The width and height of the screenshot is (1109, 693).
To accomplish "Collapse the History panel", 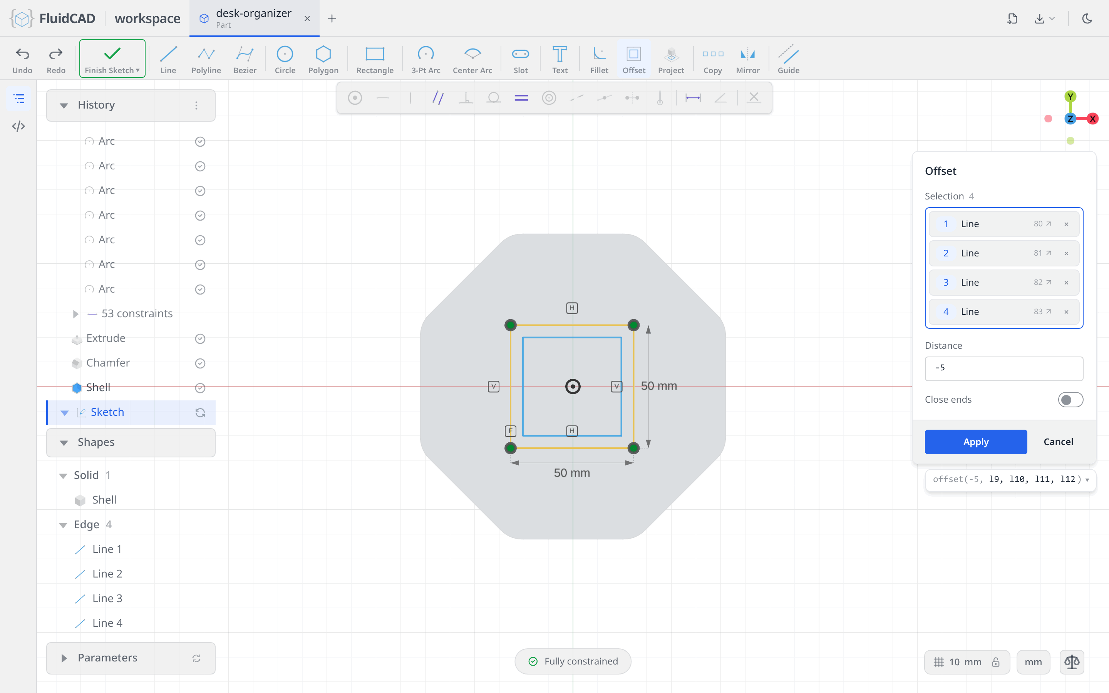I will (64, 105).
